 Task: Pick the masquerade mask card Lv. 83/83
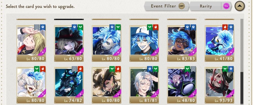point(182,43)
